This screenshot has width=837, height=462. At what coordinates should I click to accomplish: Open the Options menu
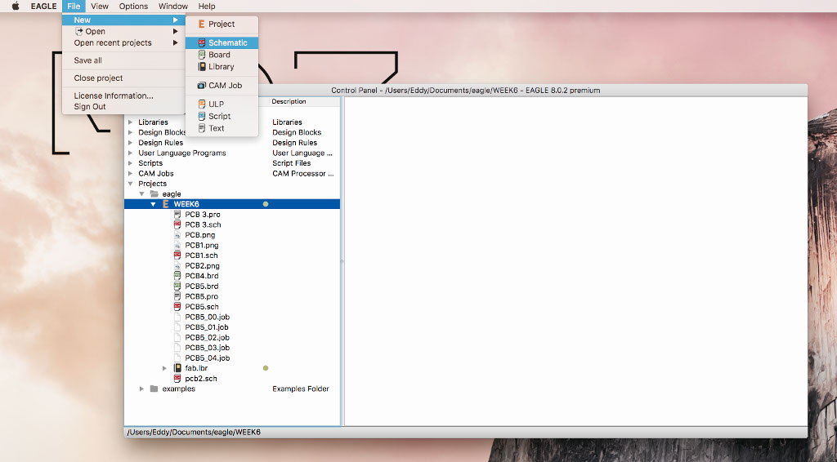(x=133, y=6)
